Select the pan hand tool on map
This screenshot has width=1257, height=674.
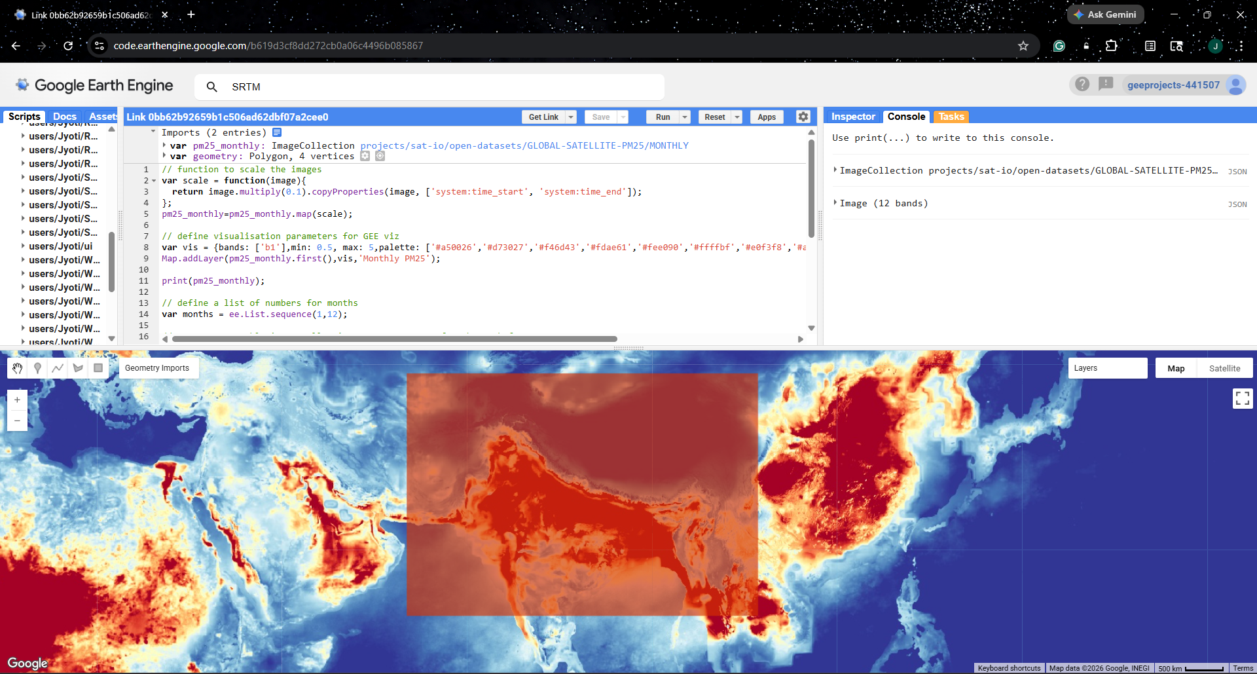click(x=18, y=368)
